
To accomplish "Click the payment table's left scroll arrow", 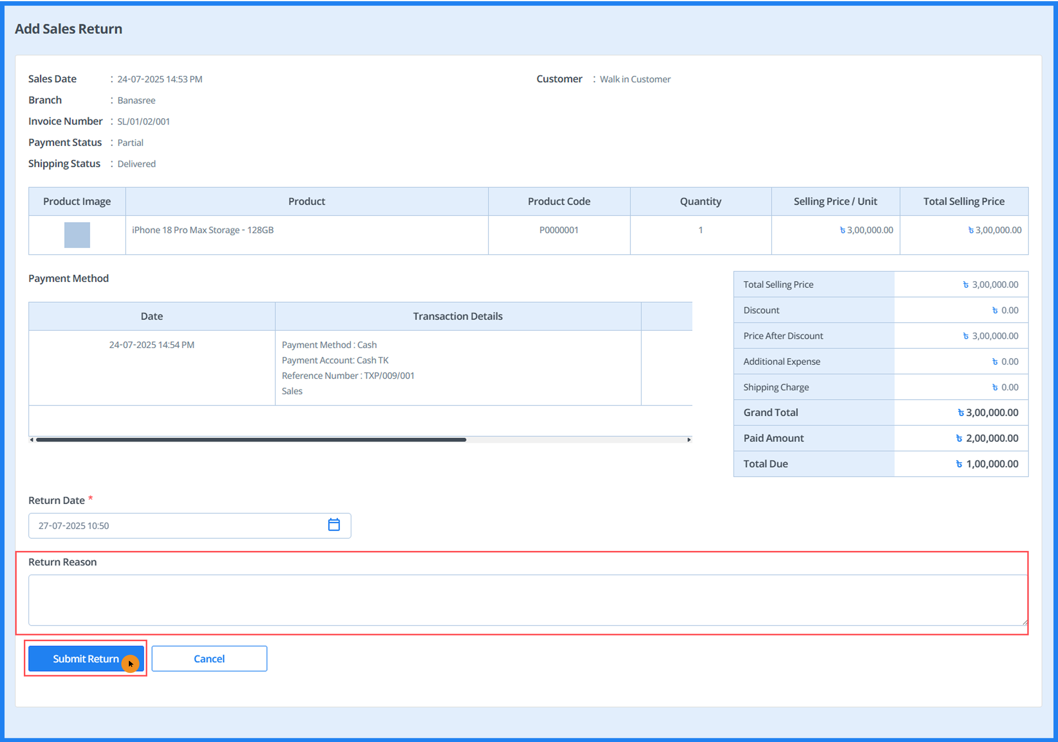I will point(31,440).
